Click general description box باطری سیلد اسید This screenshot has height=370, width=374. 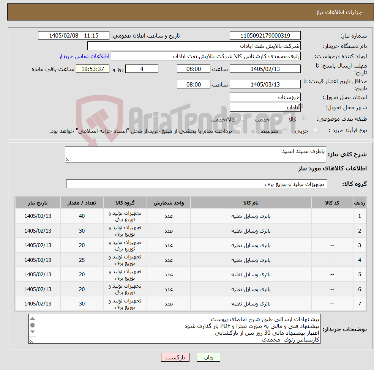pos(195,154)
